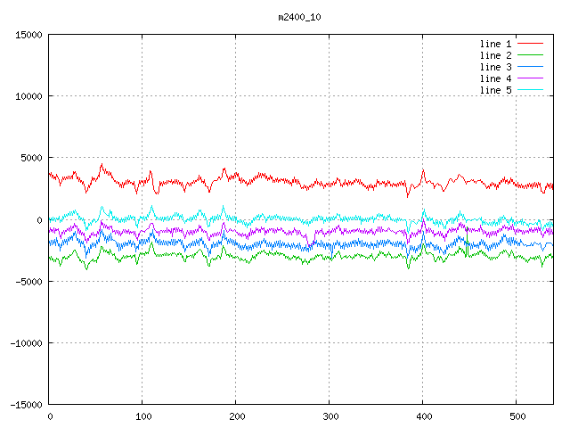The image size is (570, 428).
Task: Select the 'line 3' legend label
Action: (x=495, y=67)
